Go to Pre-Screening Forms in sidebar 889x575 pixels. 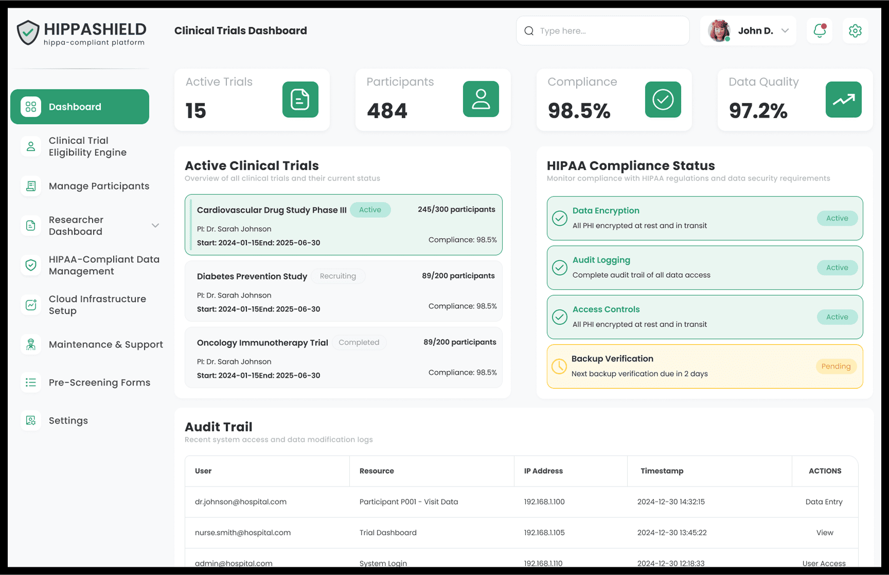[99, 383]
